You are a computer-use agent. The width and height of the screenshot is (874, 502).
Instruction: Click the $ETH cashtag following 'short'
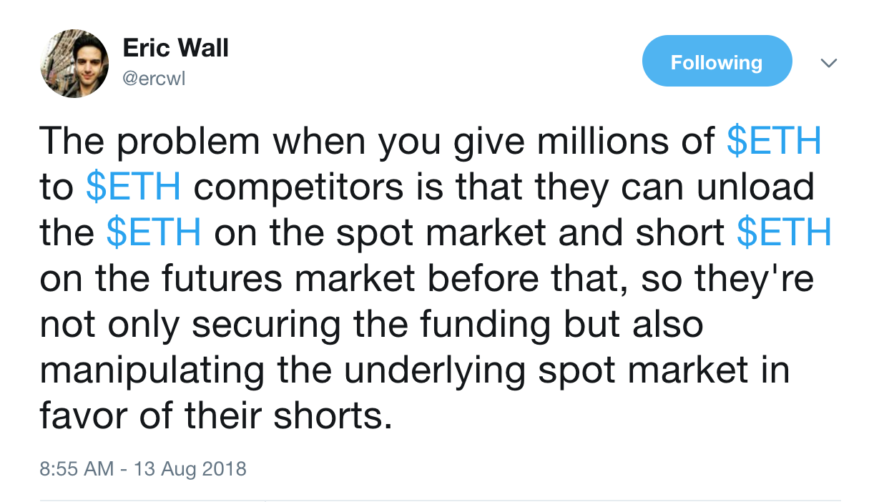point(784,233)
